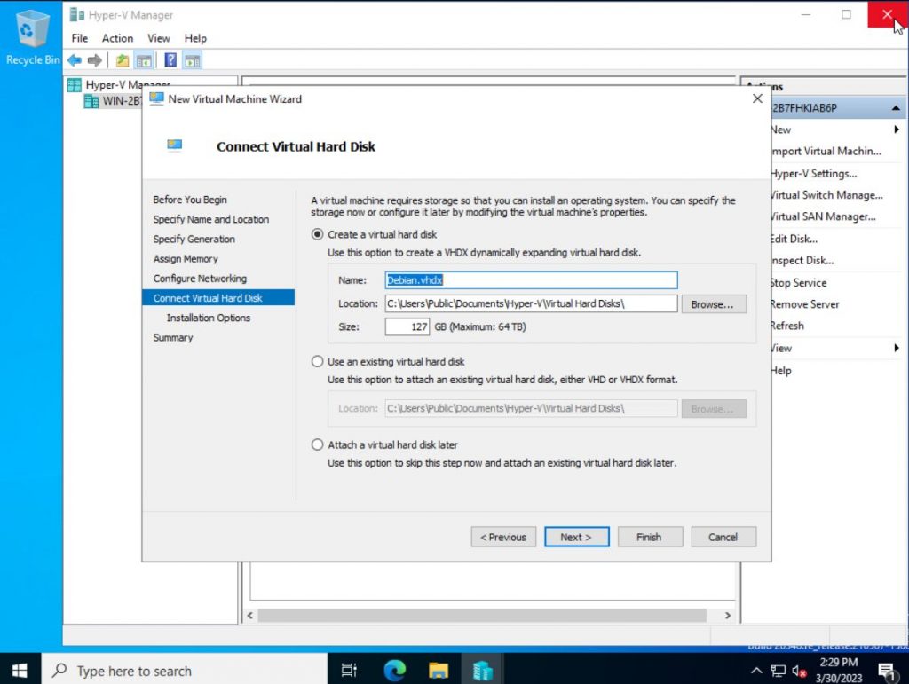Select Create a virtual hard disk option
The image size is (909, 684).
coord(318,235)
